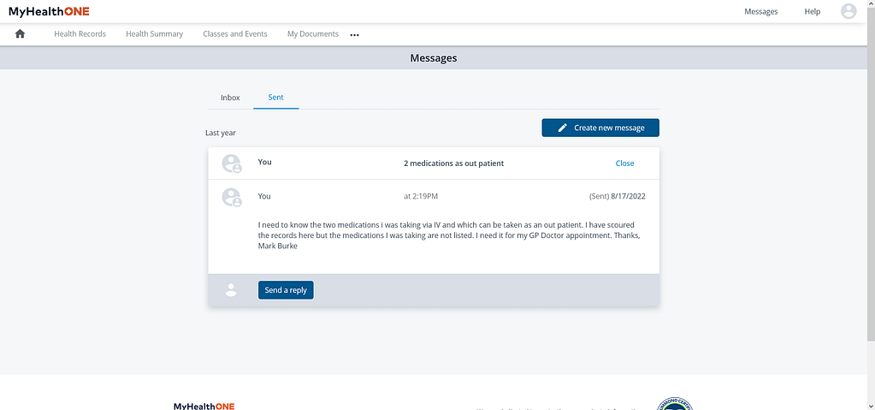Click sender avatar beside the message subject
Viewport: 875px width, 410px height.
[x=232, y=163]
